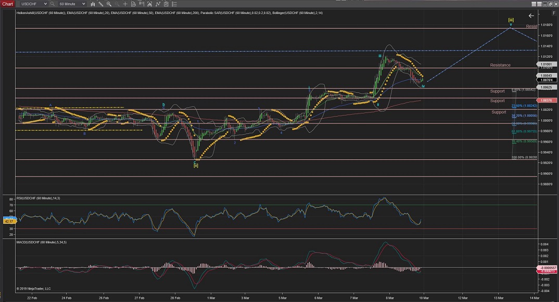Click the red Chart tab label

tap(7, 4)
